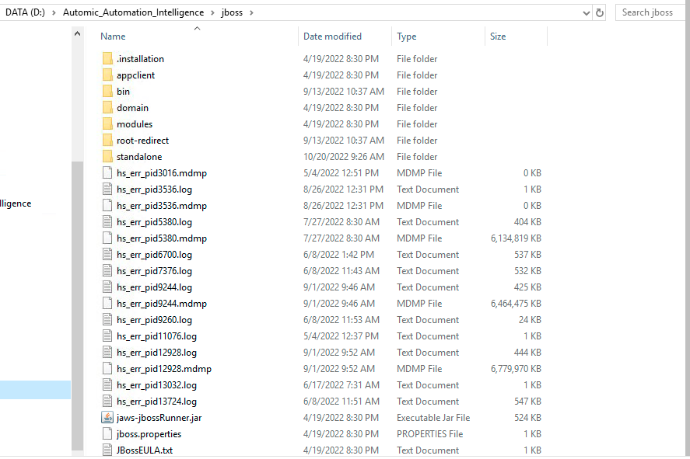This screenshot has width=690, height=459.
Task: Click the 10/20/2022 9:26 AM date
Action: click(x=344, y=157)
